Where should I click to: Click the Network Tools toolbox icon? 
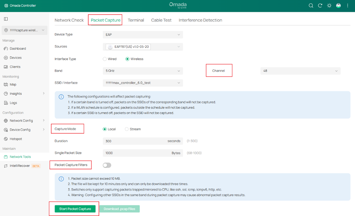tap(6, 157)
